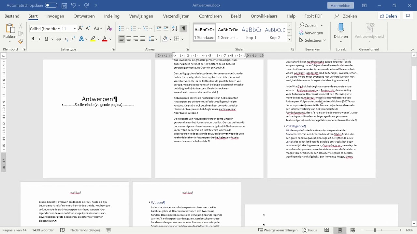The height and width of the screenshot is (234, 417).
Task: Toggle Underline formatting
Action: pos(47,39)
